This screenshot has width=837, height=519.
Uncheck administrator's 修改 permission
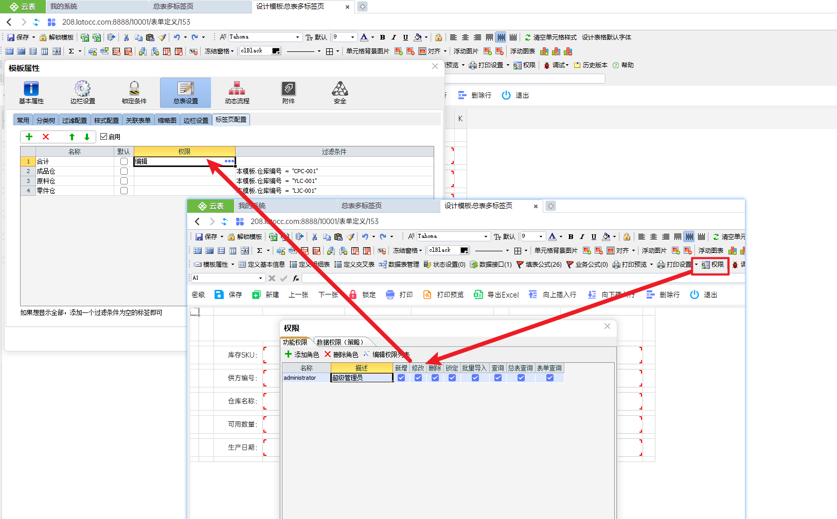[418, 378]
